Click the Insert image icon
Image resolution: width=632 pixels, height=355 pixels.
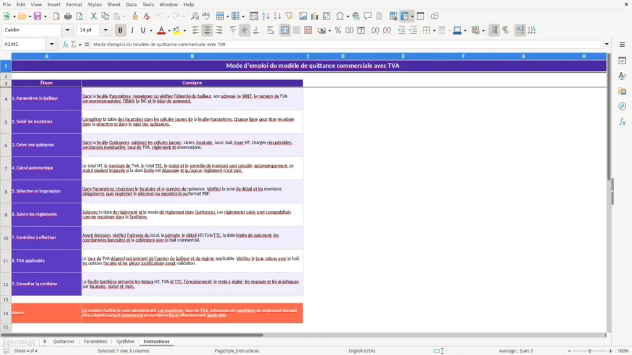(x=303, y=16)
